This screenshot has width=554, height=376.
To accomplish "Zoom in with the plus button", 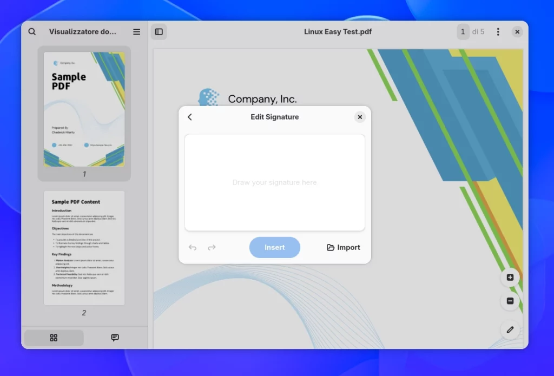I will click(x=510, y=278).
